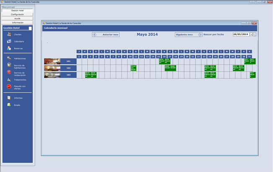Click green reservation block on room 102 day 10
This screenshot has width=273, height=172.
click(x=133, y=68)
